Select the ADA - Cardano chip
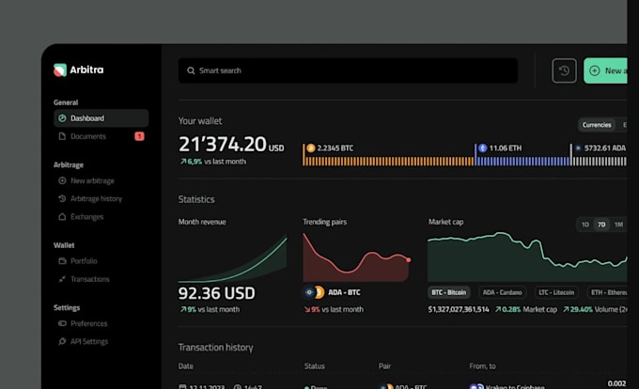The width and height of the screenshot is (639, 389). [502, 292]
